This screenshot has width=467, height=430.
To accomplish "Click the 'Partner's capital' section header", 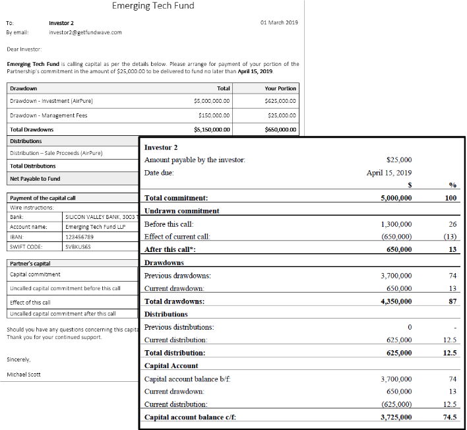I will pos(30,264).
